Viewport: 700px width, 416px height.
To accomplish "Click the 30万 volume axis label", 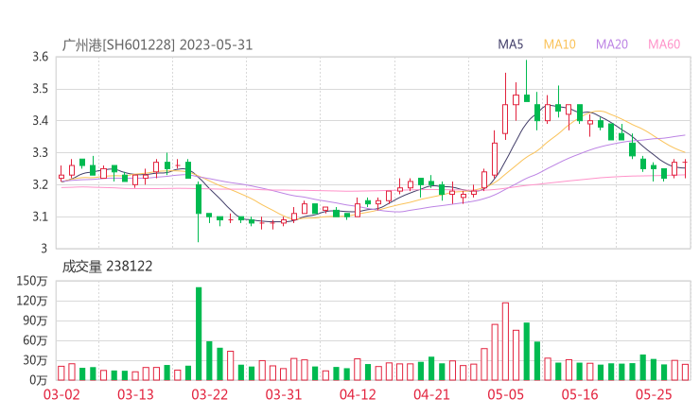I will 35,360.
